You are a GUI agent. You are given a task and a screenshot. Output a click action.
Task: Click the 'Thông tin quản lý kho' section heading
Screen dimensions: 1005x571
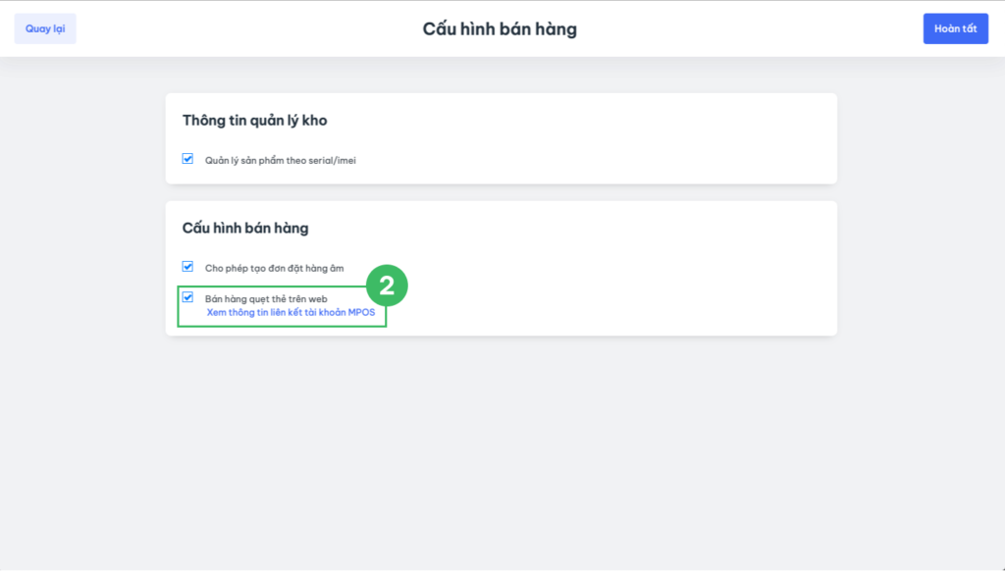[254, 121]
